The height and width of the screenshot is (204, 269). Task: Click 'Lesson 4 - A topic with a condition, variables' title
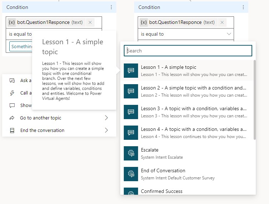click(194, 129)
